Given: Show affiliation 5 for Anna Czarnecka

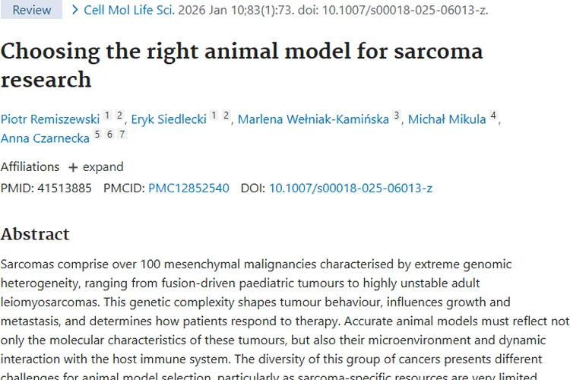Looking at the screenshot, I should point(97,135).
